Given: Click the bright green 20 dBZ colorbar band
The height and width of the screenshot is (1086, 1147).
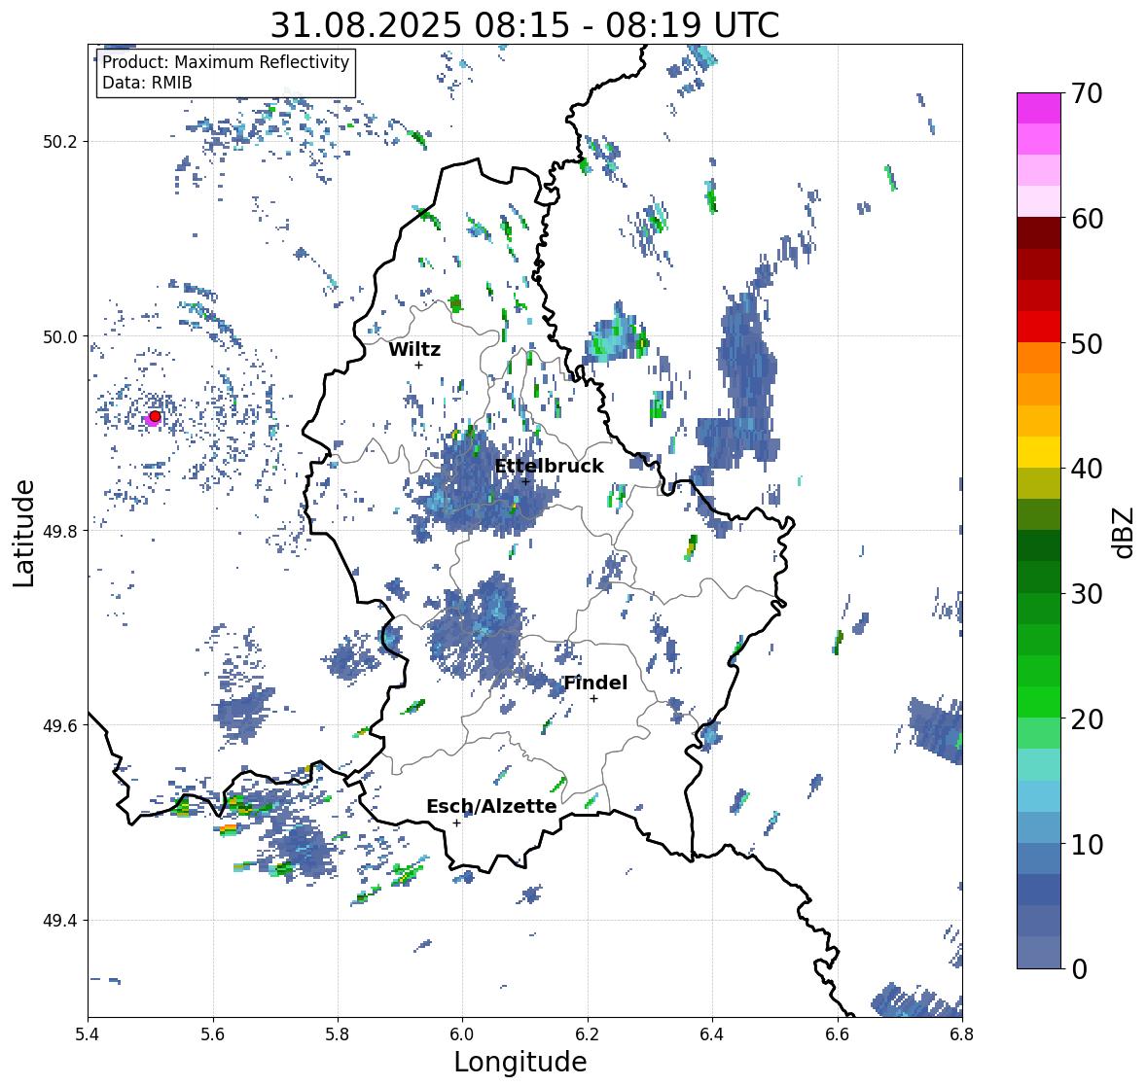Looking at the screenshot, I should point(1038,702).
